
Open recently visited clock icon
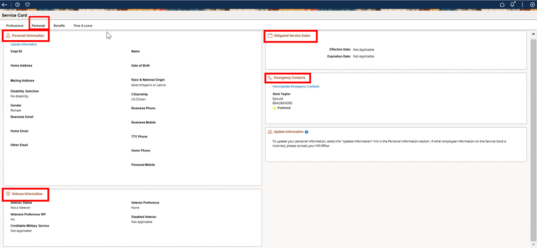pyautogui.click(x=17, y=5)
